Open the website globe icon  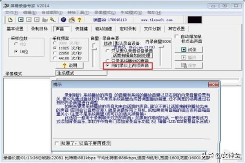point(63,20)
